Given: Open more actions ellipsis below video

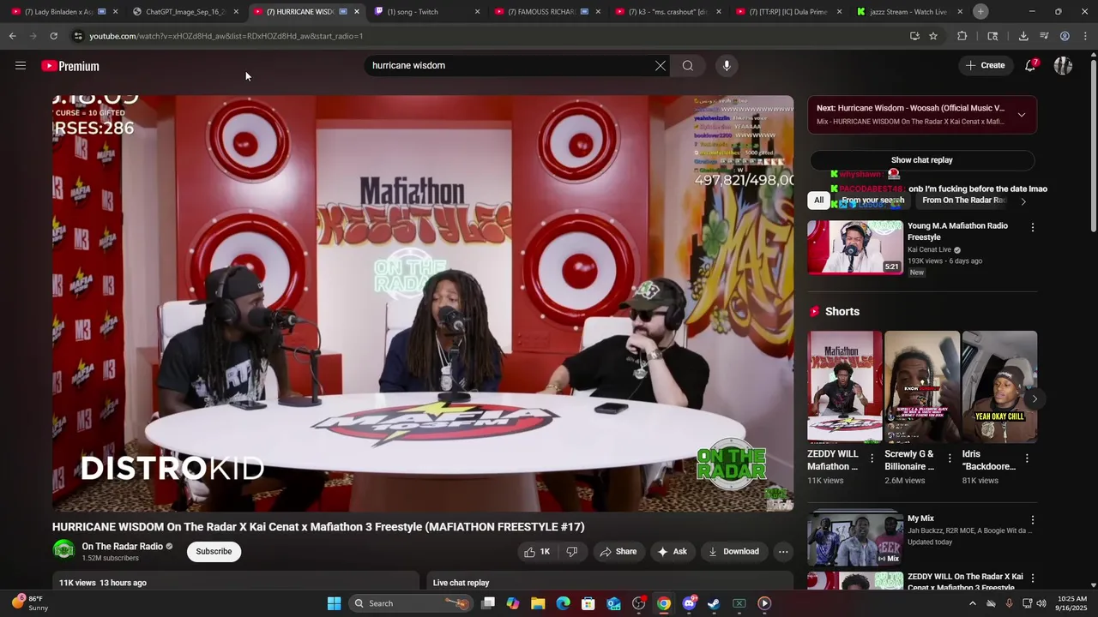Looking at the screenshot, I should click(x=783, y=552).
